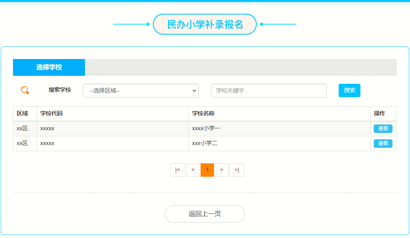Viewport: 410px width, 238px height.
Task: Select the xxx小学二 school name cell
Action: point(205,144)
